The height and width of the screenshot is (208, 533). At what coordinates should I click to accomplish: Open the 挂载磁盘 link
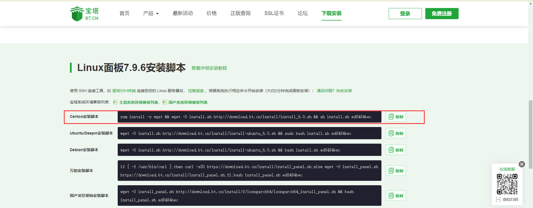pyautogui.click(x=196, y=91)
